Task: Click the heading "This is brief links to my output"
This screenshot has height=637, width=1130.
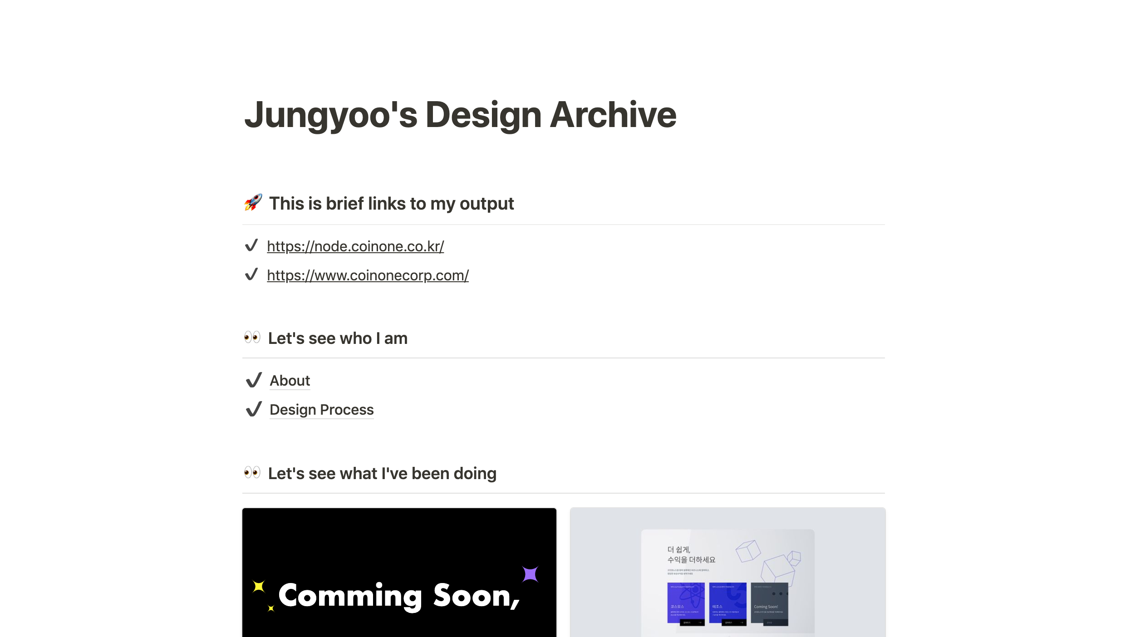Action: [391, 203]
